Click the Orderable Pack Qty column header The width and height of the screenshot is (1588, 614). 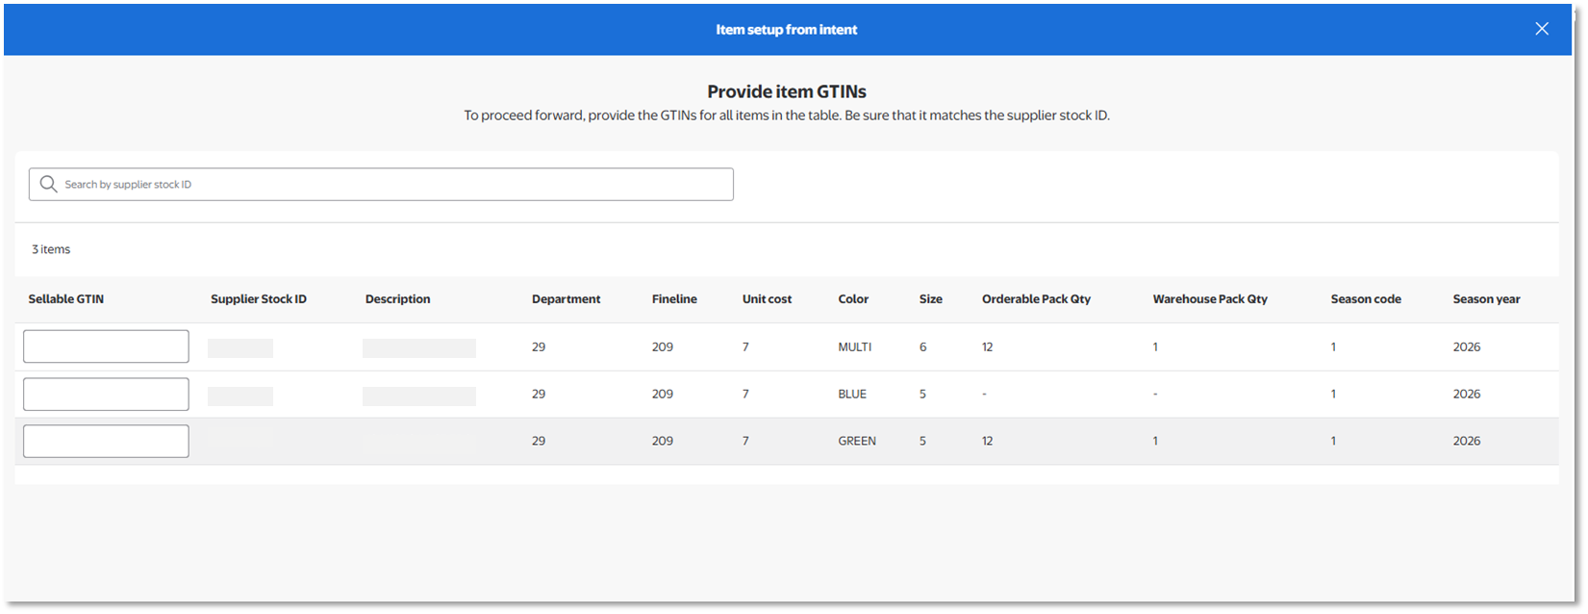coord(1036,299)
